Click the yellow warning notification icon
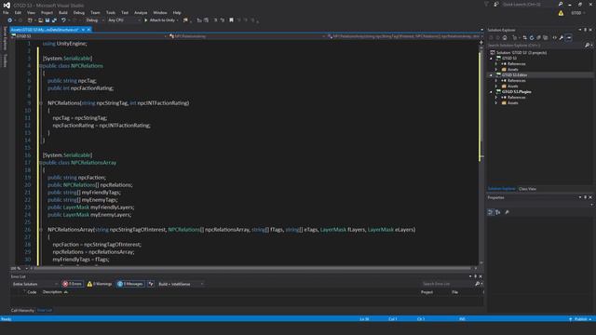This screenshot has height=335, width=596. tap(561, 13)
